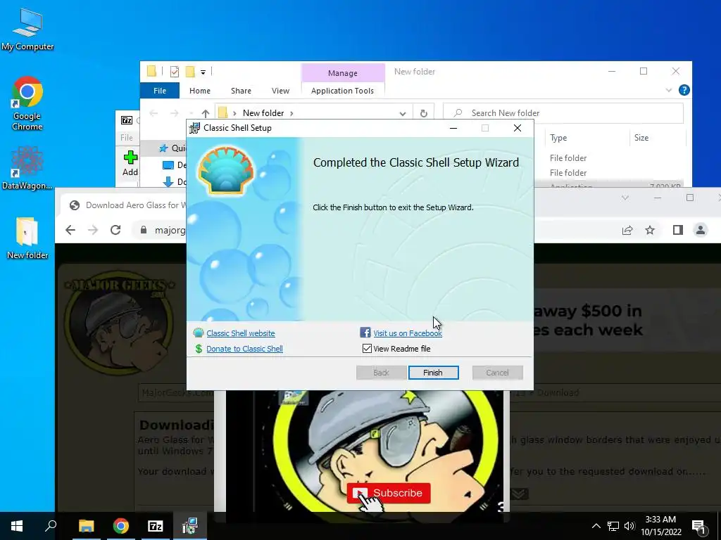Switch to the Home ribbon tab
Image resolution: width=721 pixels, height=540 pixels.
[x=199, y=91]
